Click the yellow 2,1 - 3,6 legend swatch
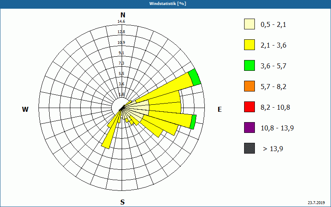The height and width of the screenshot is (207, 331). (249, 45)
